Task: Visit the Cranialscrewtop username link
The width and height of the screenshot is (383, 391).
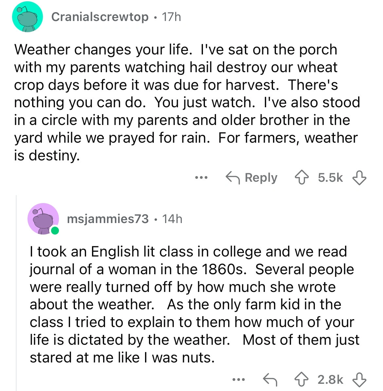Action: 100,17
